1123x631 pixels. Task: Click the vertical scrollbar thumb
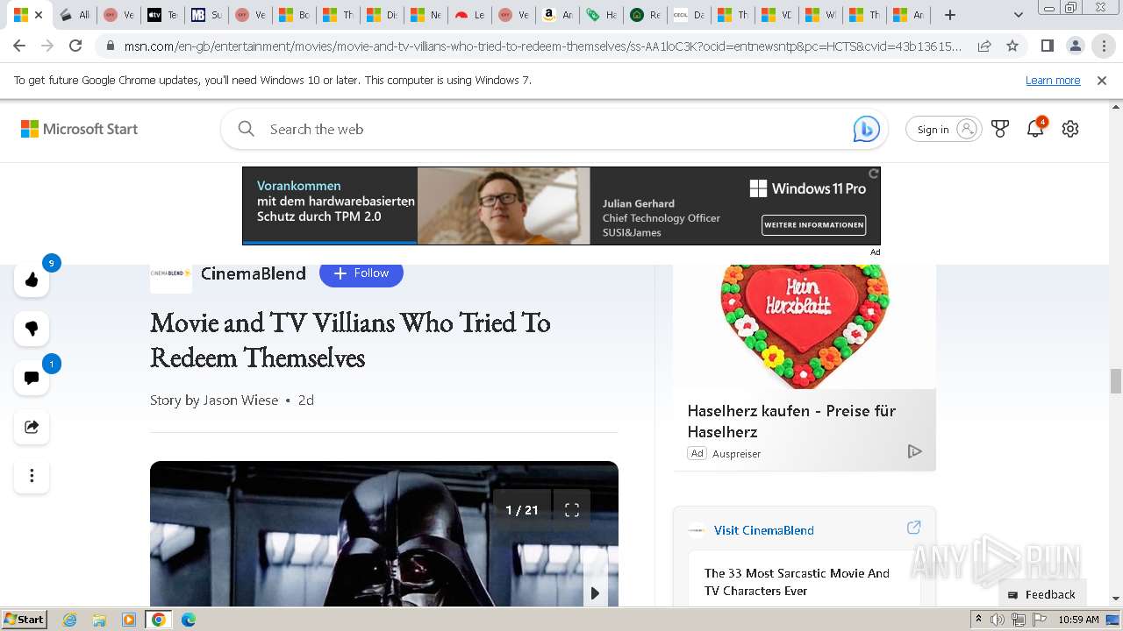pos(1116,381)
